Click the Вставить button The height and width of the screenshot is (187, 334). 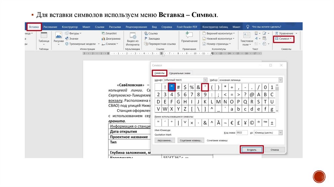click(251, 150)
